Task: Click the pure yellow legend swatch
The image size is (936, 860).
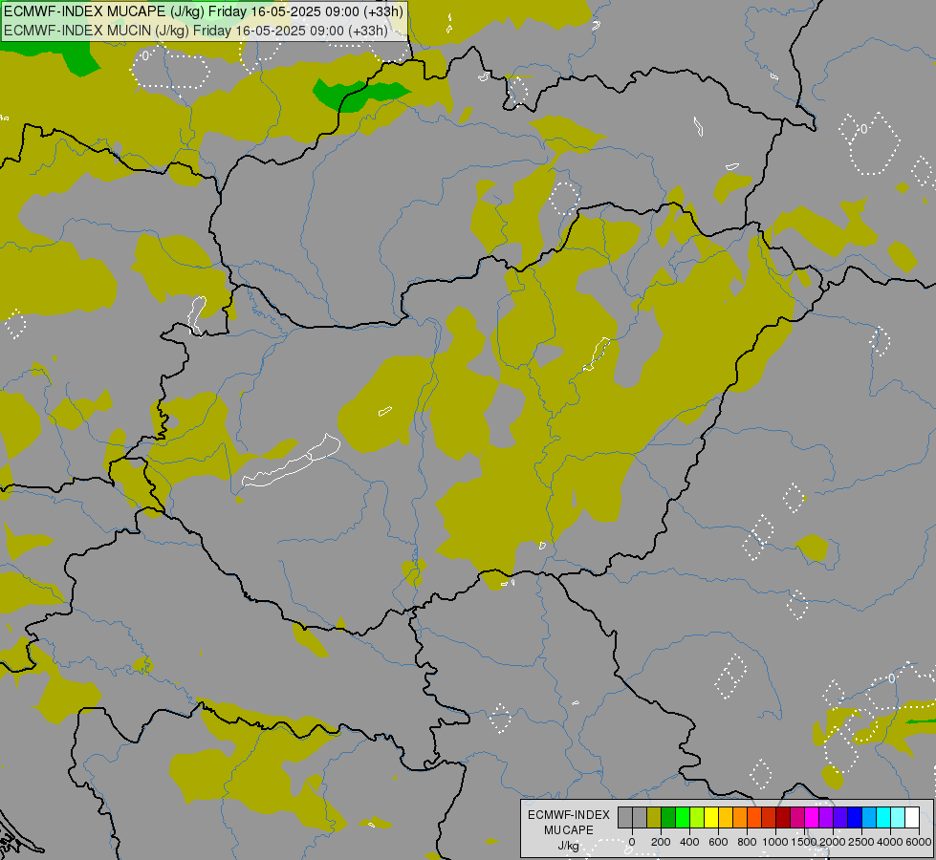Action: point(711,817)
